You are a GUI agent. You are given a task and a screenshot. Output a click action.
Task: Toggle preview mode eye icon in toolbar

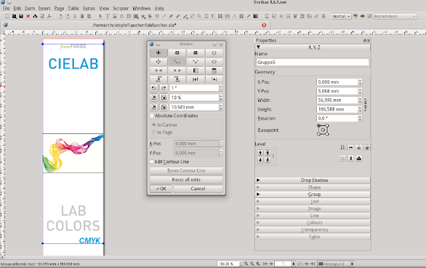pyautogui.click(x=362, y=16)
